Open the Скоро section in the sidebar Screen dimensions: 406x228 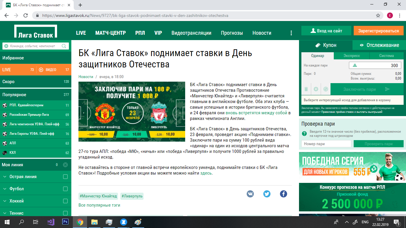click(36, 82)
